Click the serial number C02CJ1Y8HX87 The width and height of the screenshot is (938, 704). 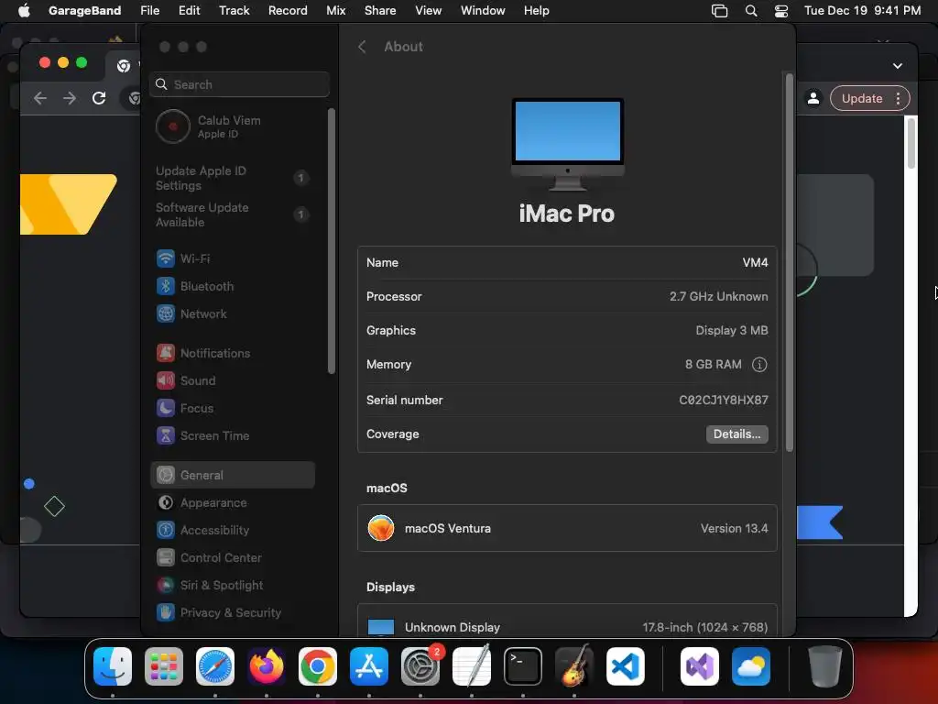[724, 400]
